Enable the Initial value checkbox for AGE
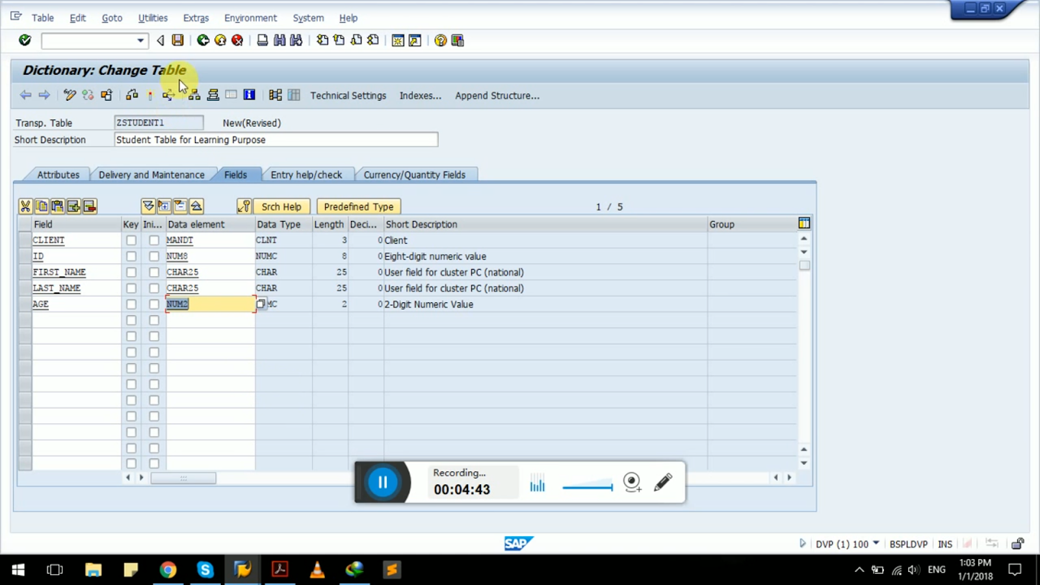 click(x=153, y=304)
